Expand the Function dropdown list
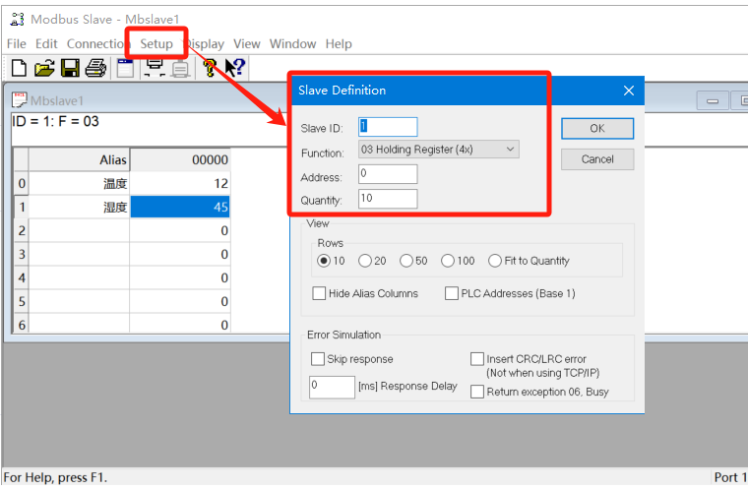This screenshot has height=490, width=748. coord(510,150)
